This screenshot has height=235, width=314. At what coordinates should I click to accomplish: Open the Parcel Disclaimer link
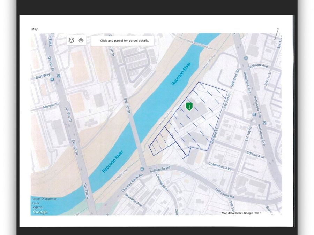(x=44, y=199)
